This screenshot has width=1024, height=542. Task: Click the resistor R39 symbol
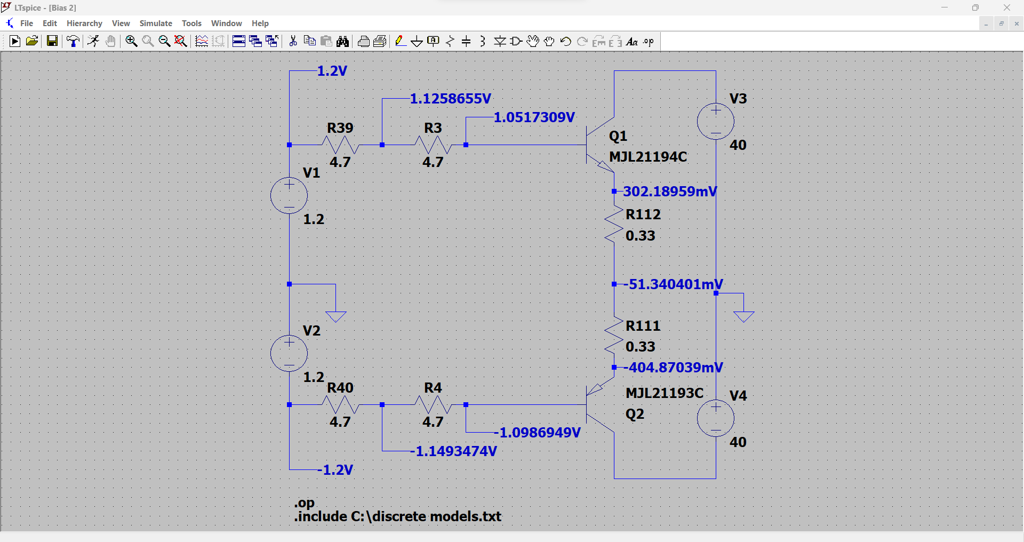(340, 145)
